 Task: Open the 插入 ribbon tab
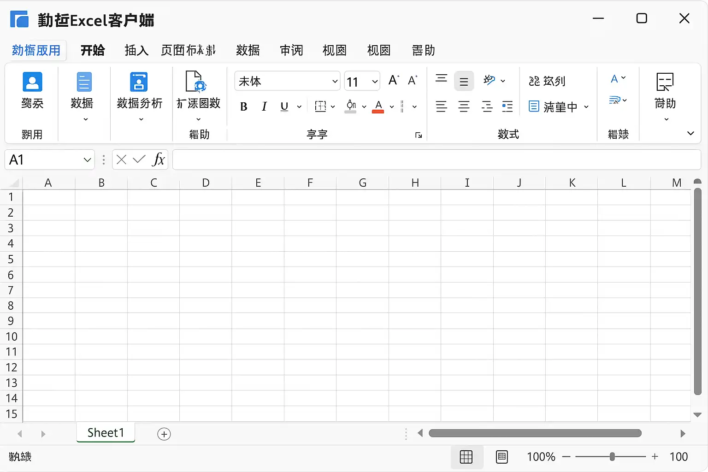(136, 50)
